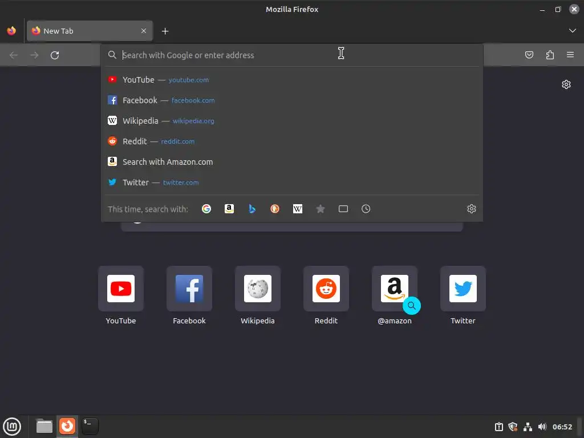Click the Firefox taskbar icon
This screenshot has width=584, height=438.
coord(67,426)
